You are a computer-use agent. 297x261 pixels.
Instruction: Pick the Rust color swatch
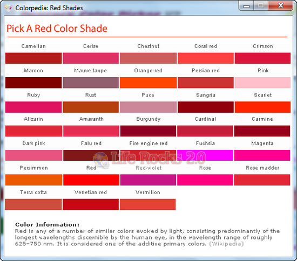click(x=91, y=107)
